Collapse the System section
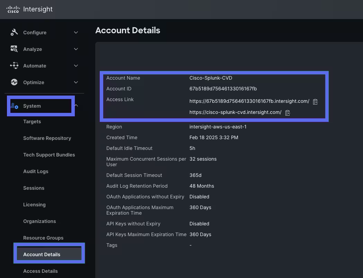The width and height of the screenshot is (363, 278). click(x=76, y=106)
